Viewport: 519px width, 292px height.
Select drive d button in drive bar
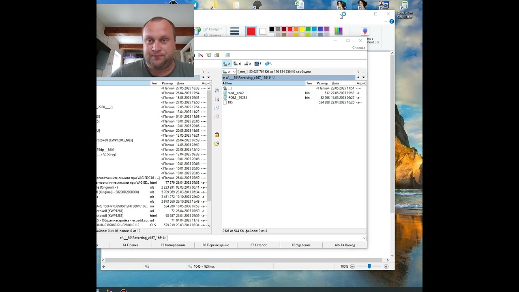[x=237, y=64]
